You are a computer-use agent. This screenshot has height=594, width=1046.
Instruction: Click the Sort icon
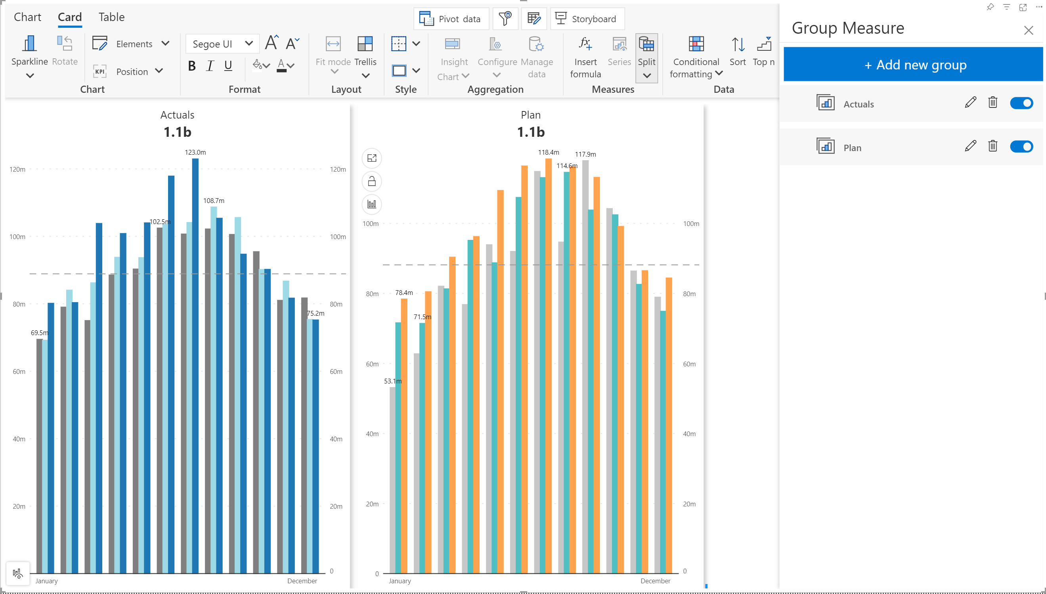pos(737,44)
